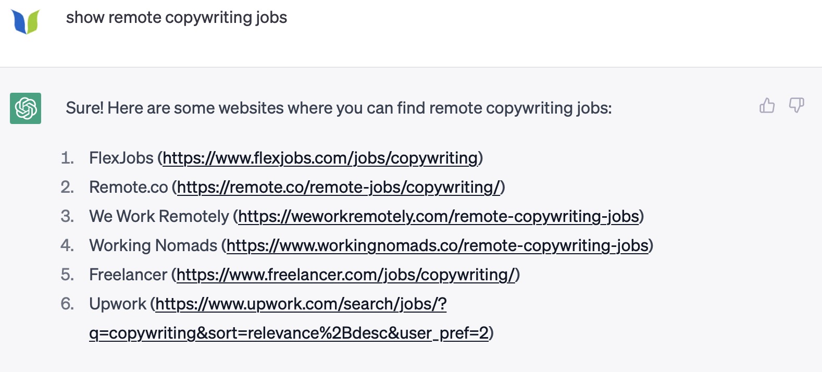The image size is (822, 372).
Task: Open the remote.co copywriting jobs URL
Action: point(339,187)
